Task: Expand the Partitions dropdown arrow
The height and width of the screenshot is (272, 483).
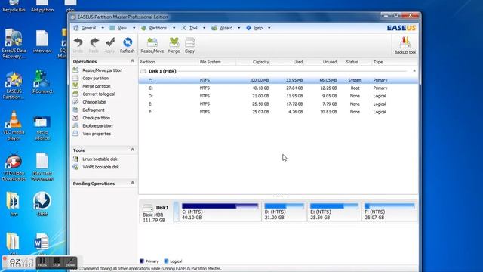Action: [x=174, y=28]
